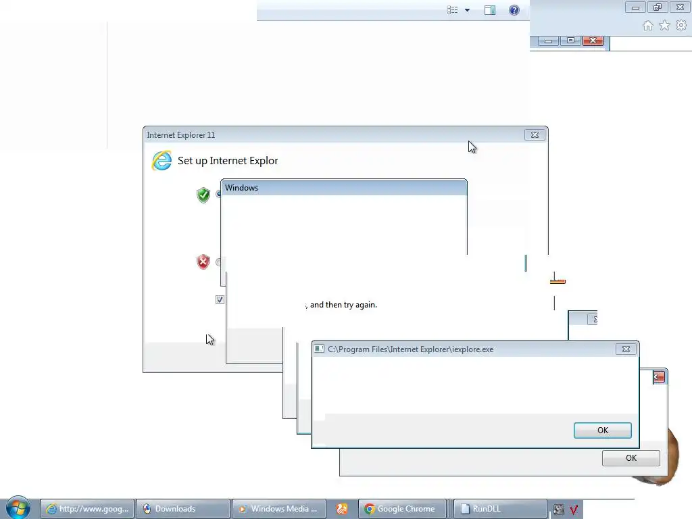Image resolution: width=692 pixels, height=519 pixels.
Task: Switch to the http://www.goog... taskbar item
Action: pos(87,509)
